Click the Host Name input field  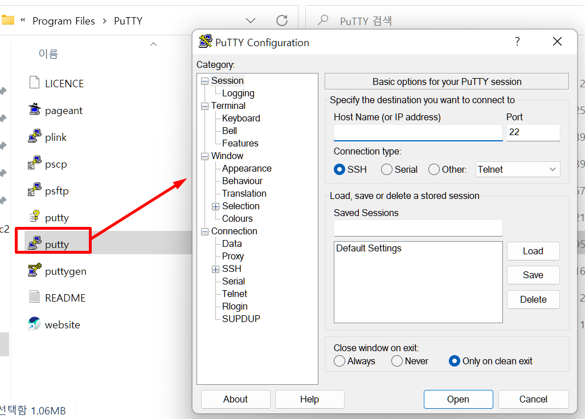[418, 133]
